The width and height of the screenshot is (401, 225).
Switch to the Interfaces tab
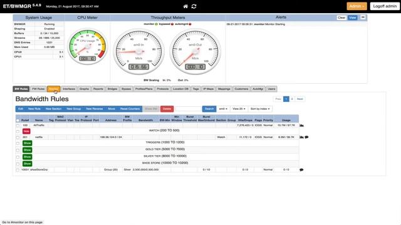point(69,89)
